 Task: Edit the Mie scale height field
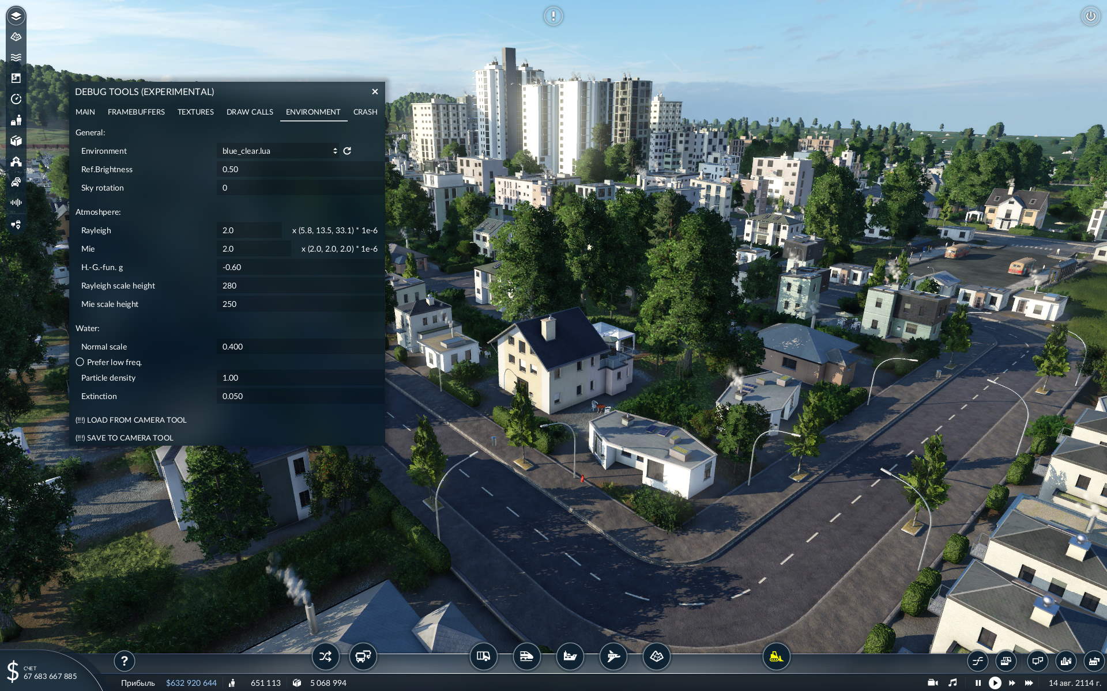(x=300, y=304)
